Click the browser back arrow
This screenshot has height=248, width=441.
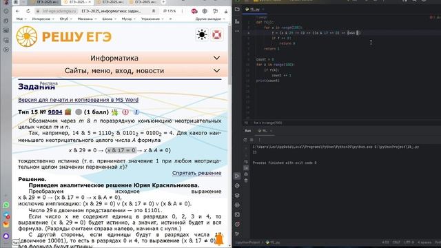(18, 11)
